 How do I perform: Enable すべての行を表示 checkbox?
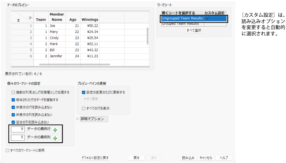(x=83, y=109)
